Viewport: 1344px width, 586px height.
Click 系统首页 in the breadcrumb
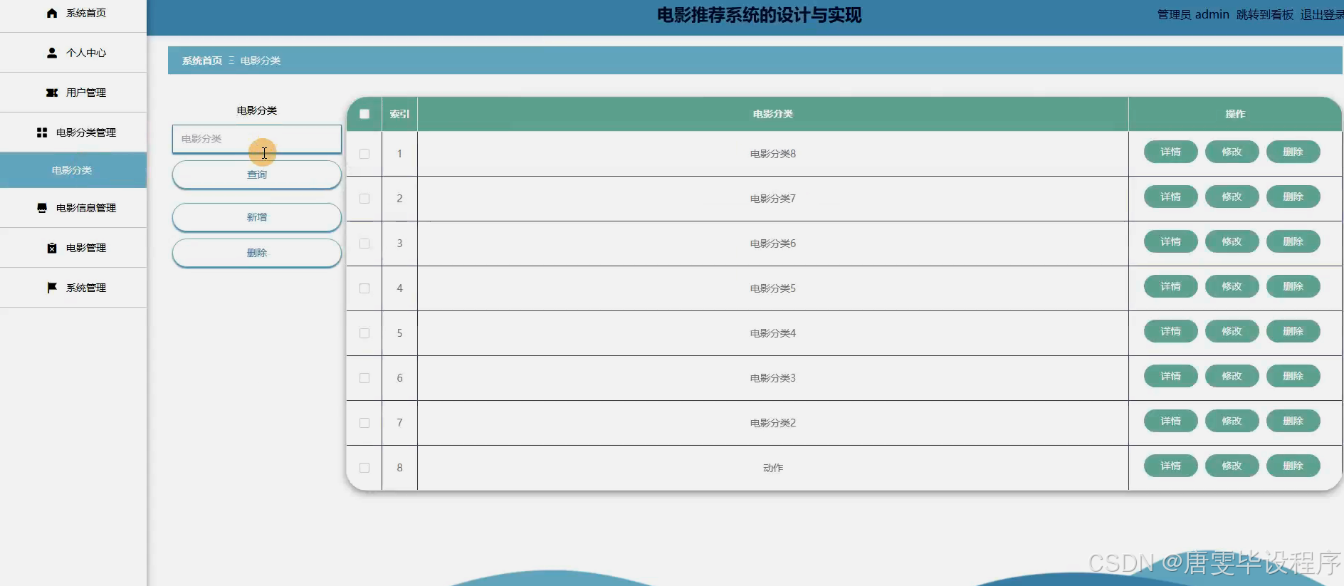[x=202, y=61]
